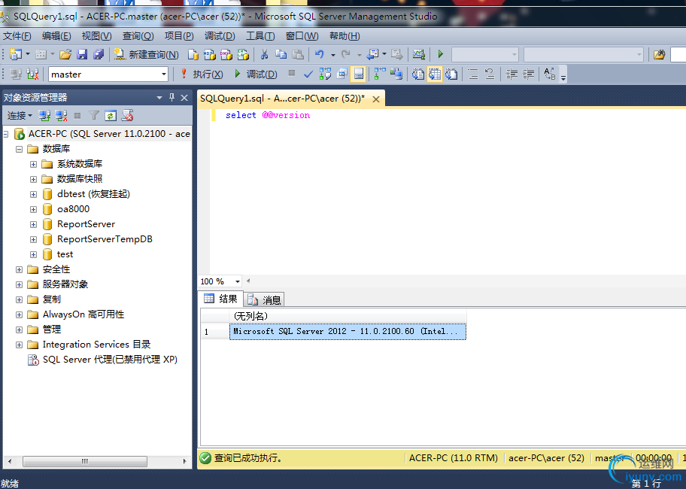The image size is (686, 489).
Task: Refresh the Object Explorer tree
Action: (111, 115)
